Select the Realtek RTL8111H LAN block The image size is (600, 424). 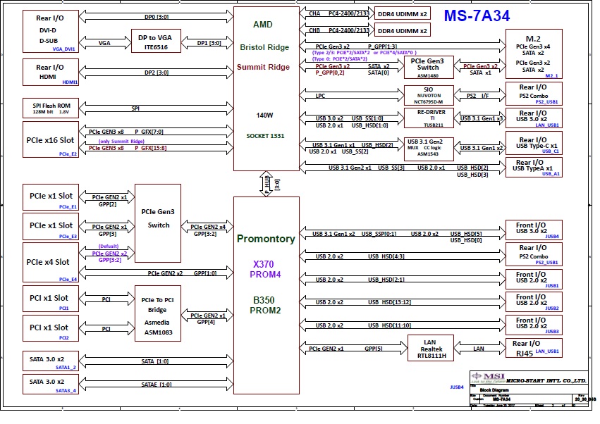point(431,348)
